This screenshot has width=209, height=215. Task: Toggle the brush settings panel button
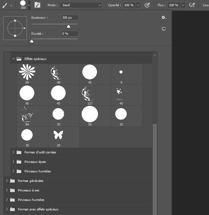pyautogui.click(x=38, y=5)
